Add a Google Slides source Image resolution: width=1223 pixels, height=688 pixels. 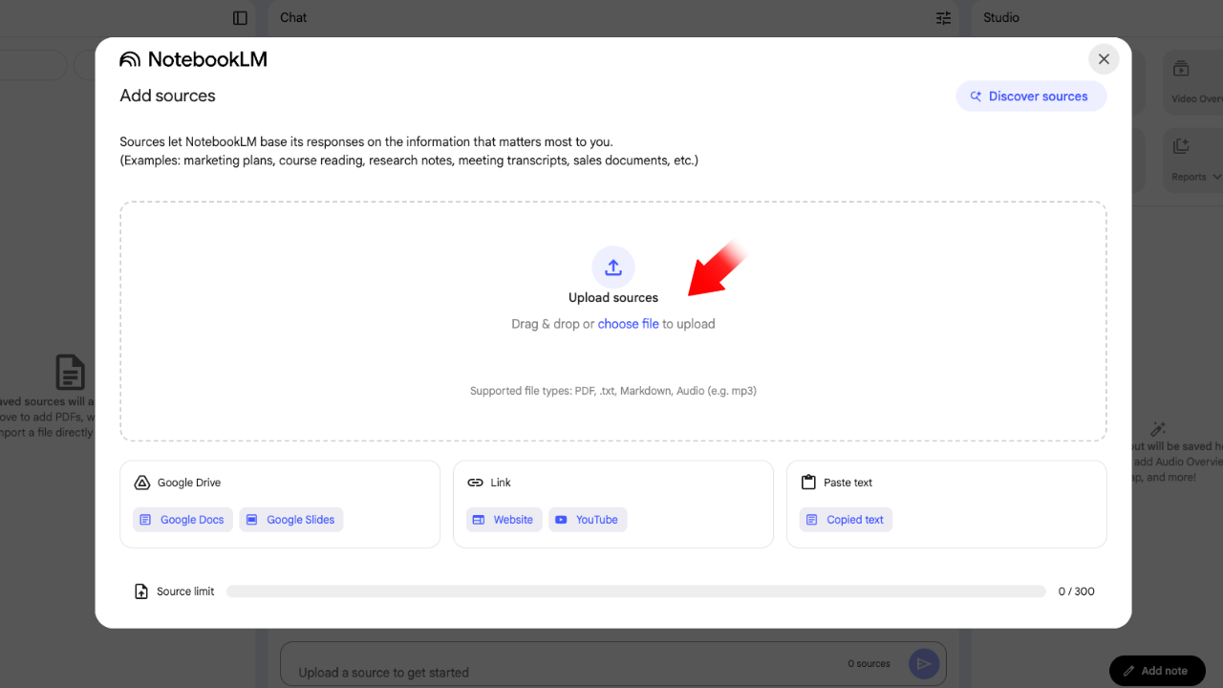[291, 520]
